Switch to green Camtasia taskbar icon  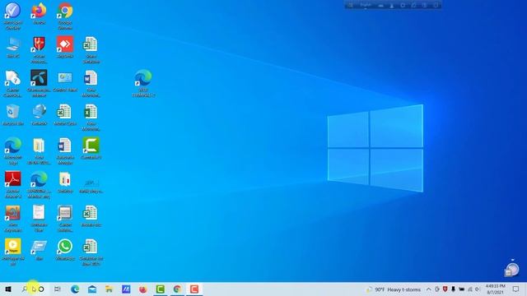[160, 289]
